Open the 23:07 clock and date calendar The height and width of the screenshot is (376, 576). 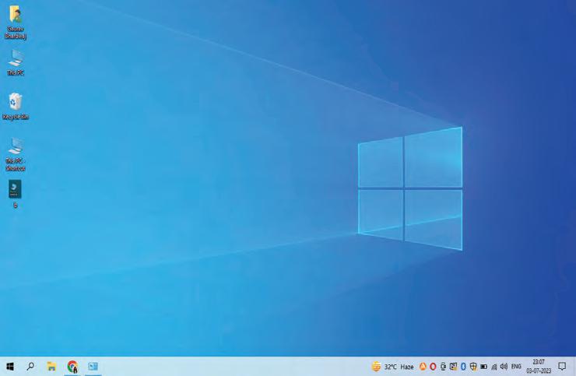click(x=539, y=367)
